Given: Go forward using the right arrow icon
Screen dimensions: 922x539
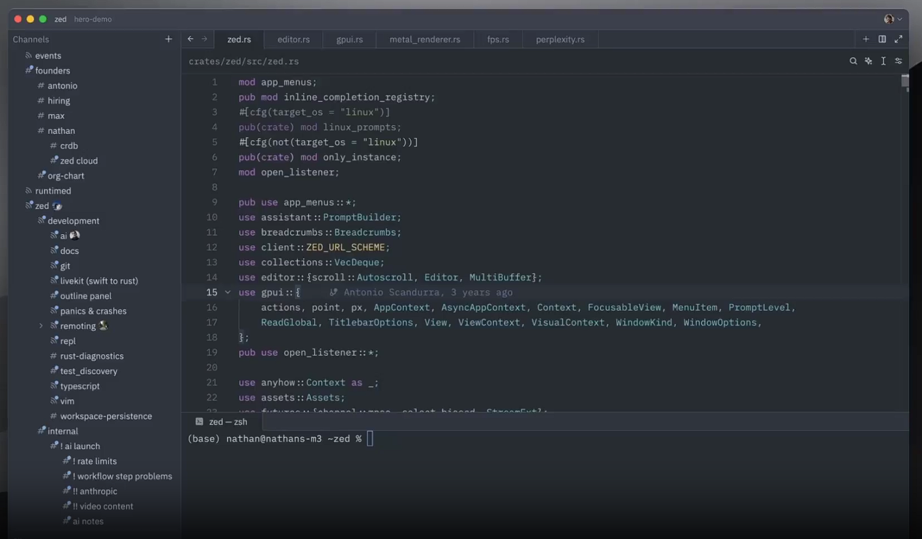Looking at the screenshot, I should [205, 39].
